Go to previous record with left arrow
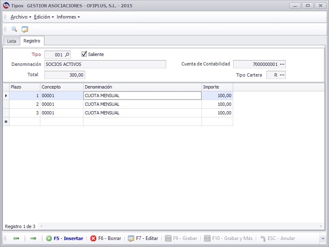 (16, 238)
